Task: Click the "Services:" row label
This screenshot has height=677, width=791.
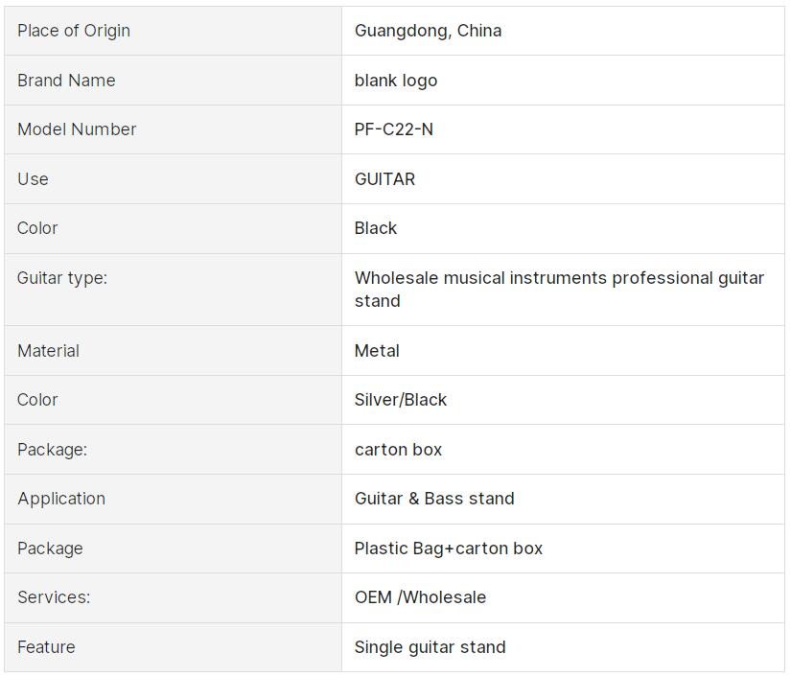Action: pos(54,597)
